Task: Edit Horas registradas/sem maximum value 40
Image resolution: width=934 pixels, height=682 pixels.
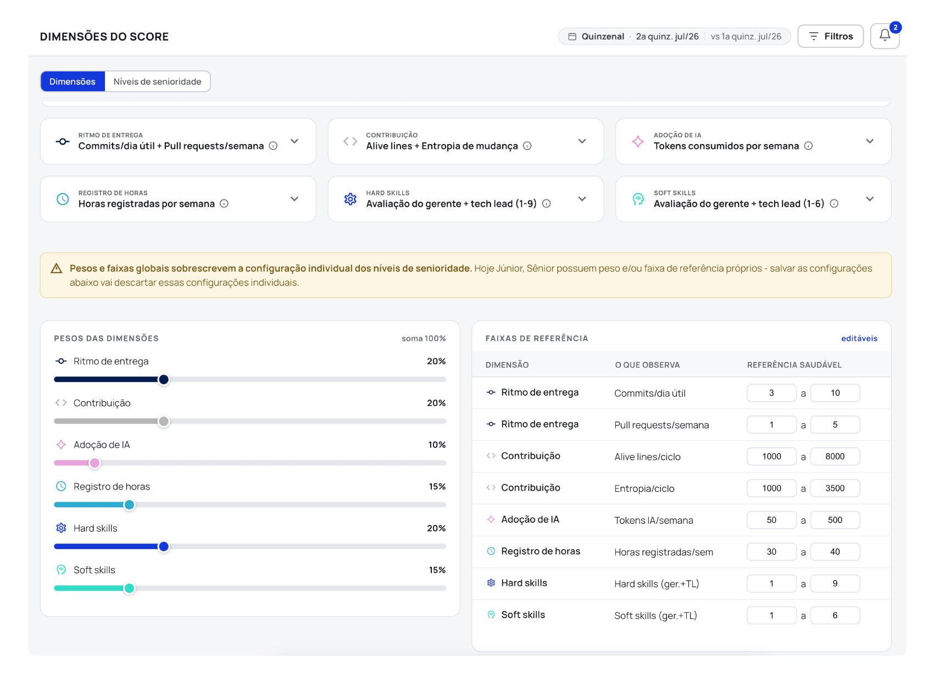Action: (x=835, y=552)
